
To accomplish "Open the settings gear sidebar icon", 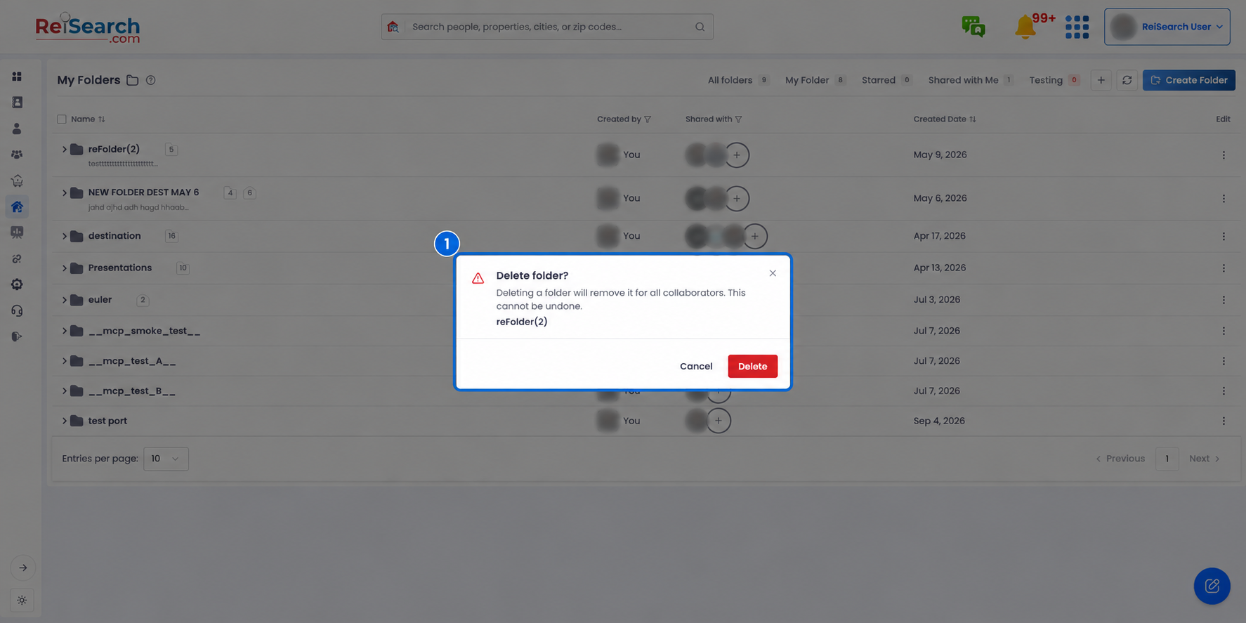I will coord(17,284).
